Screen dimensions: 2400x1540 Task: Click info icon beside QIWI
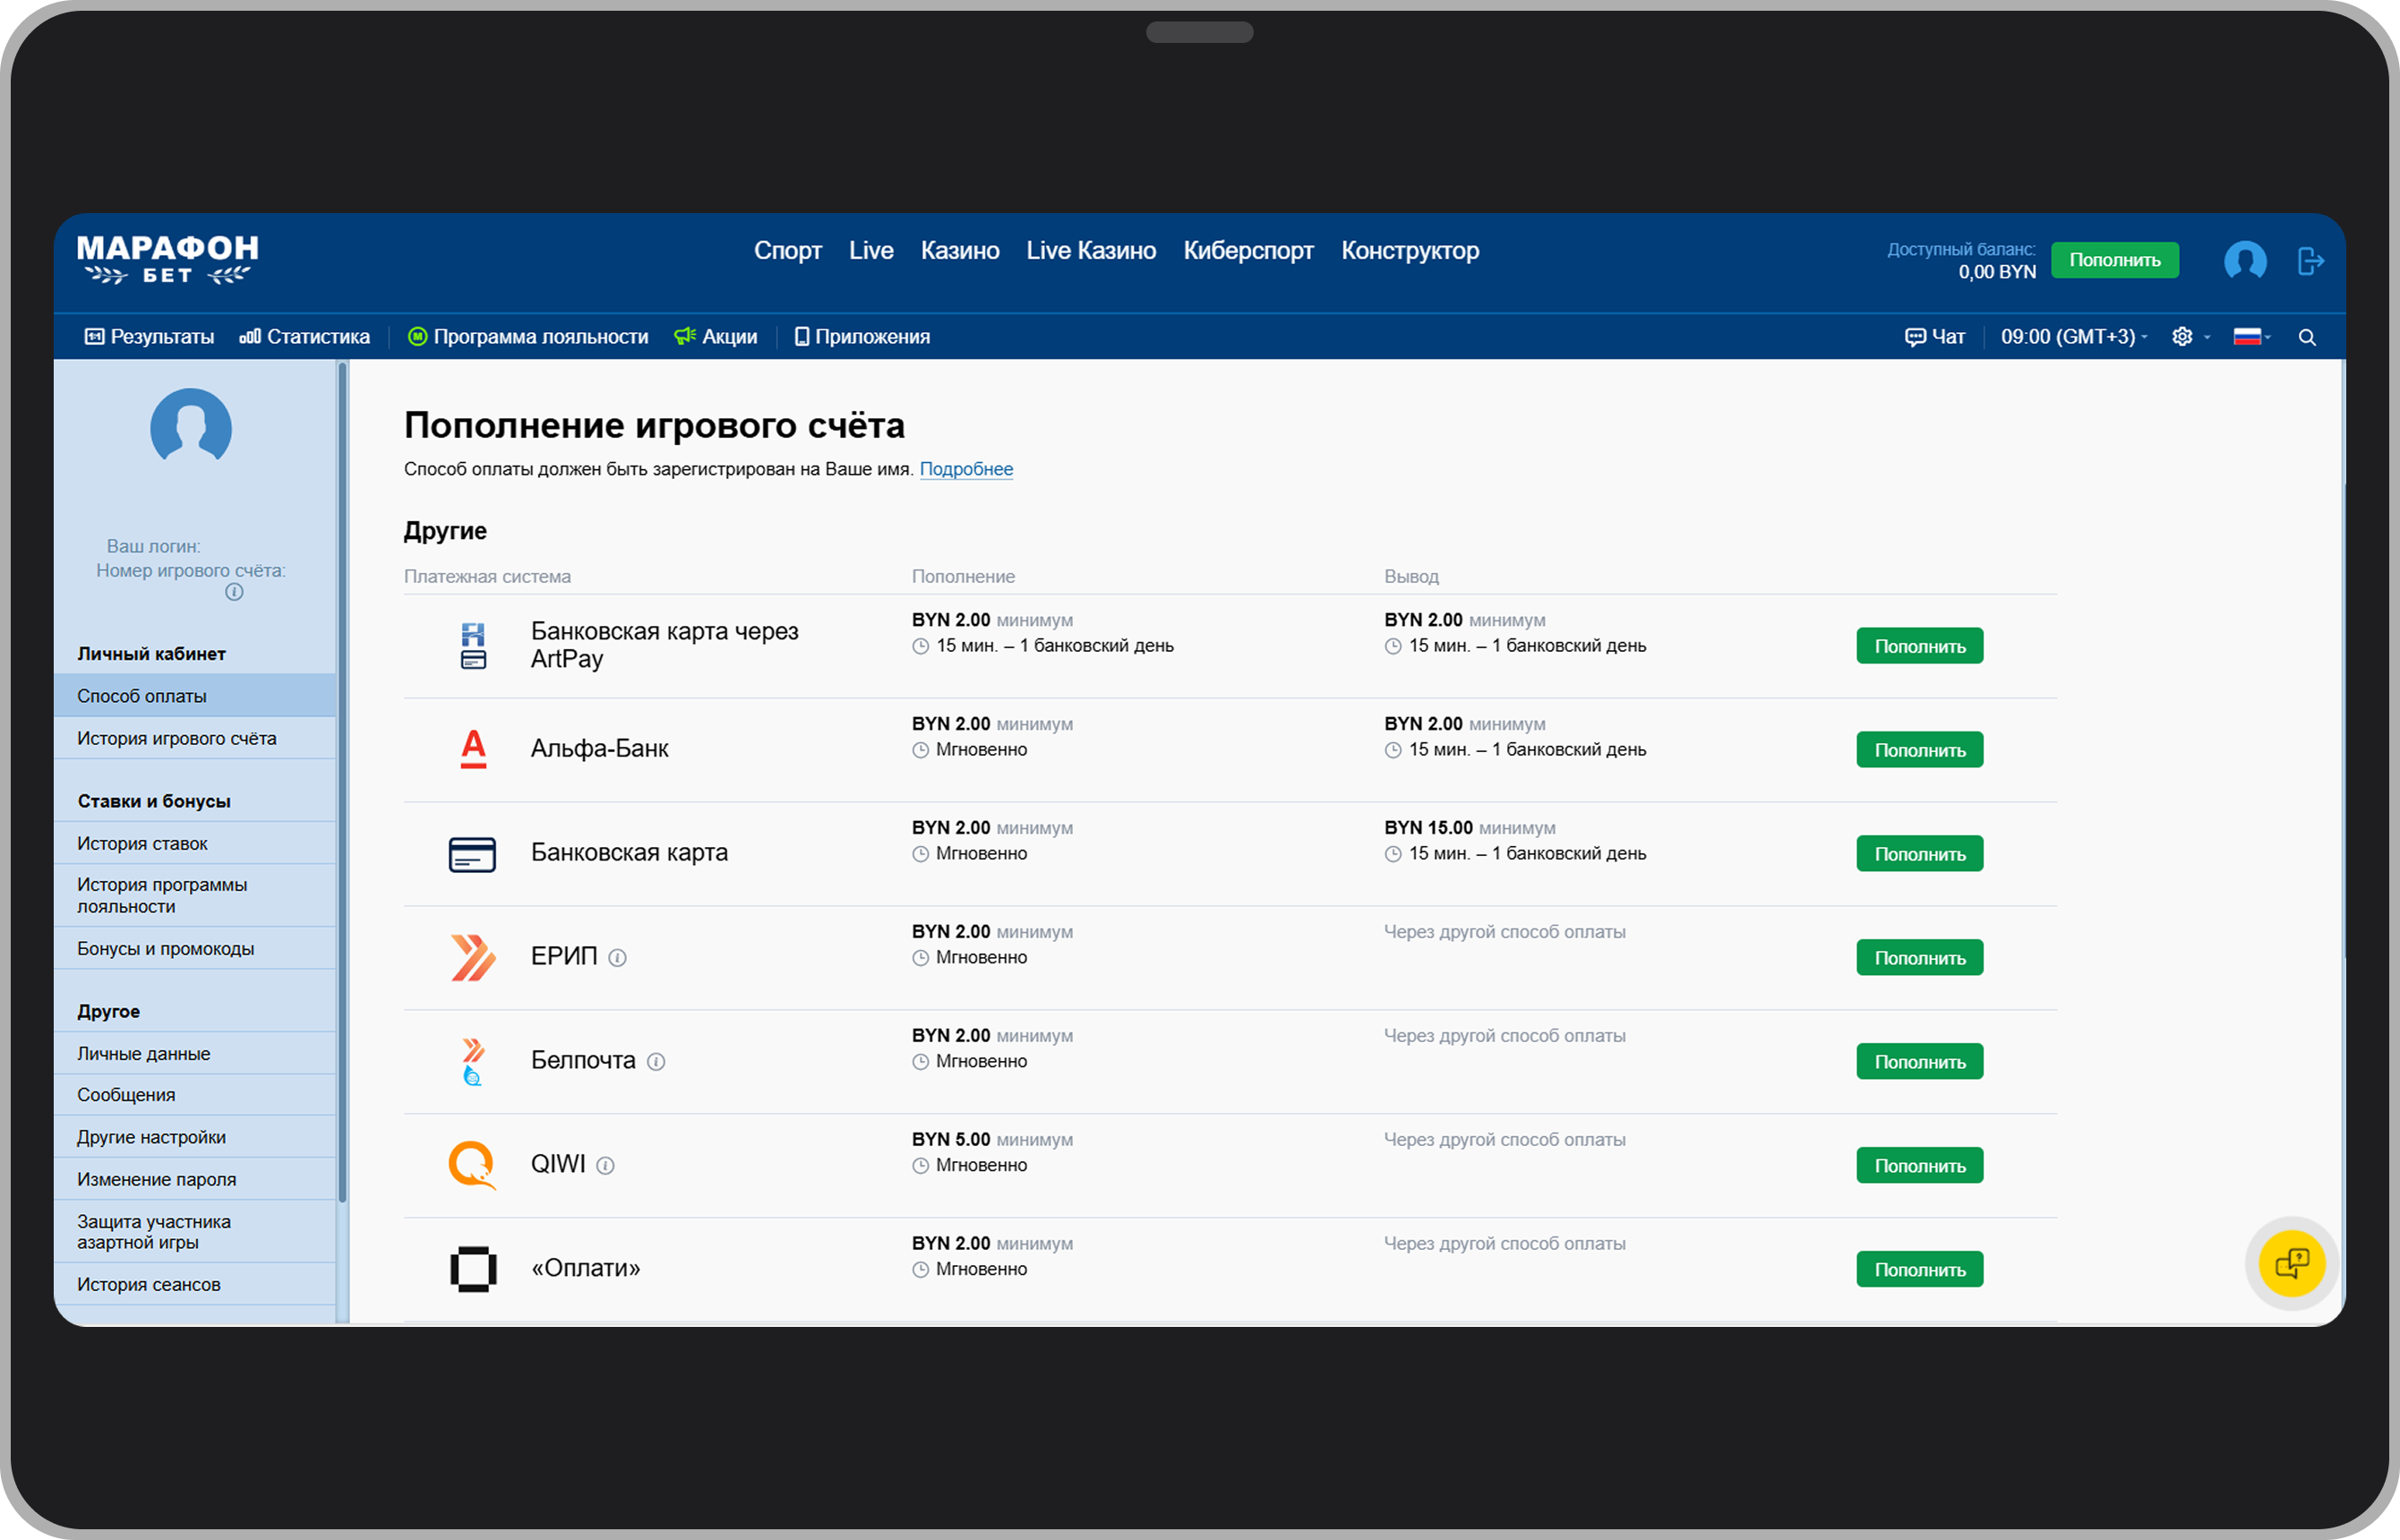(x=605, y=1166)
